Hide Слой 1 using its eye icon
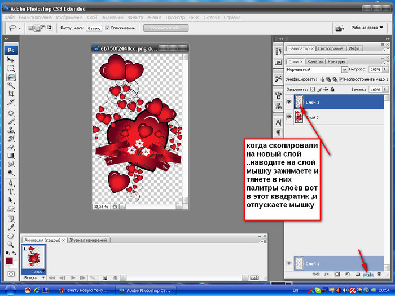Image resolution: width=395 pixels, height=296 pixels. point(289,101)
